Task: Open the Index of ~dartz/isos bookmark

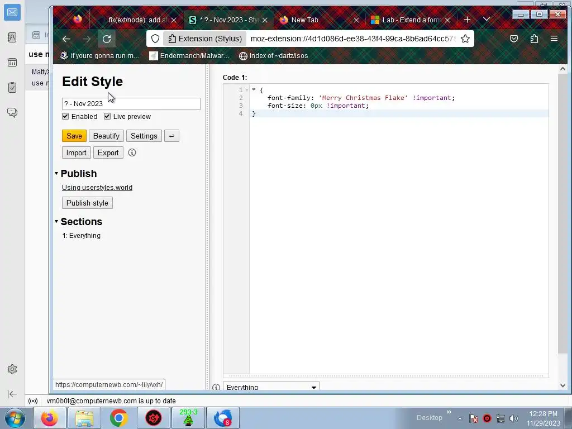Action: point(274,56)
